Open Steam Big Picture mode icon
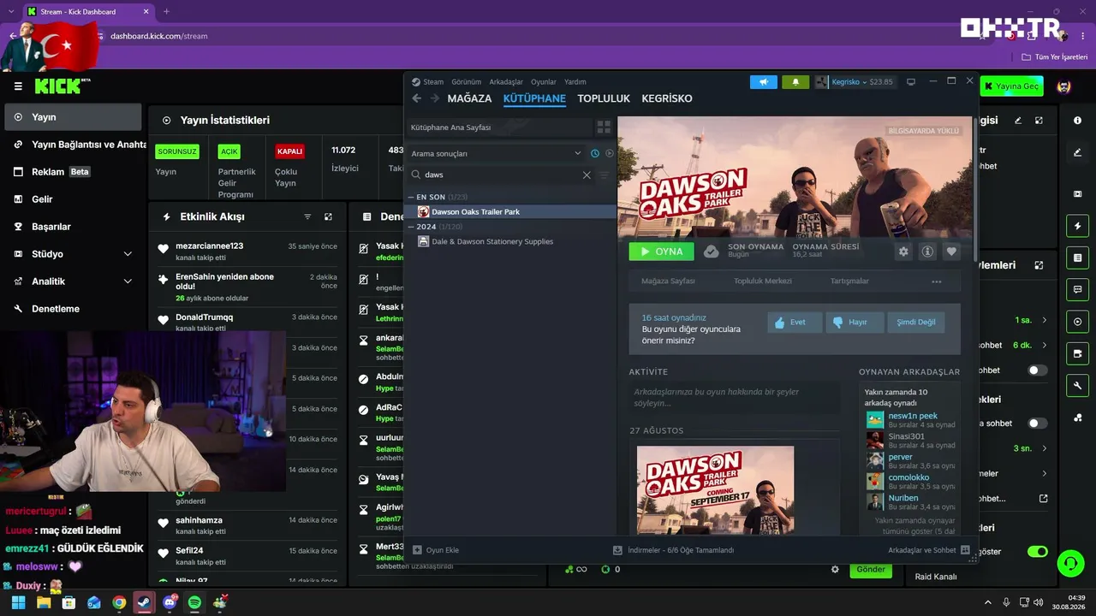This screenshot has width=1096, height=616. 911,82
